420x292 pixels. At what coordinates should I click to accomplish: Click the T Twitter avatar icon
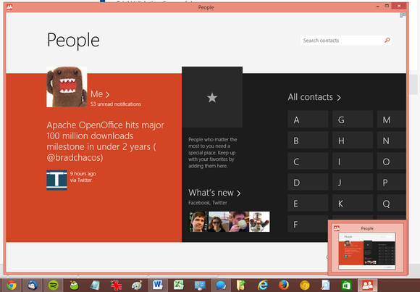(56, 180)
